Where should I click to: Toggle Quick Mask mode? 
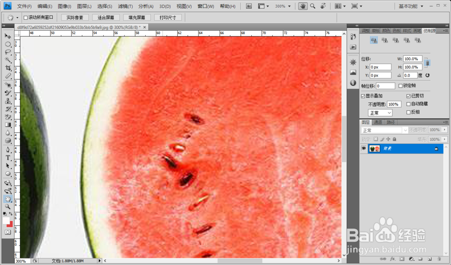point(8,232)
